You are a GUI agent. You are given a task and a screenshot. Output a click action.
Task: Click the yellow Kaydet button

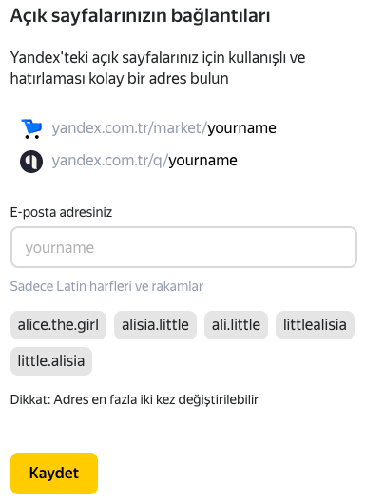[54, 474]
